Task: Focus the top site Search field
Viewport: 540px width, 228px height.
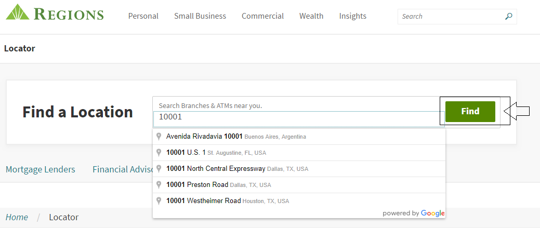Action: [x=450, y=16]
